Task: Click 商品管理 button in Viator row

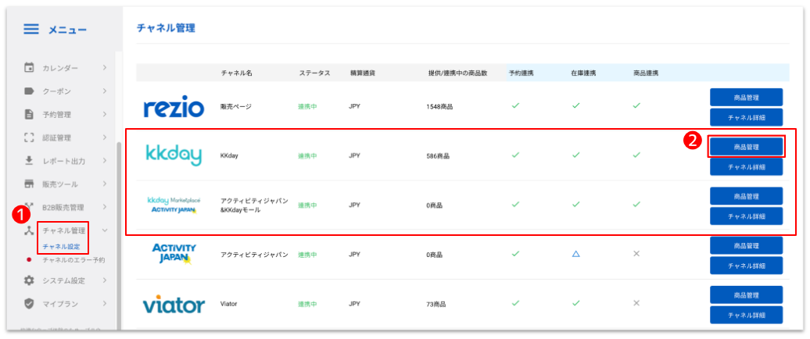Action: 746,294
